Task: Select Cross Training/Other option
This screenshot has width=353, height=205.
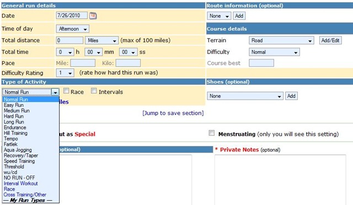Action: (x=31, y=195)
